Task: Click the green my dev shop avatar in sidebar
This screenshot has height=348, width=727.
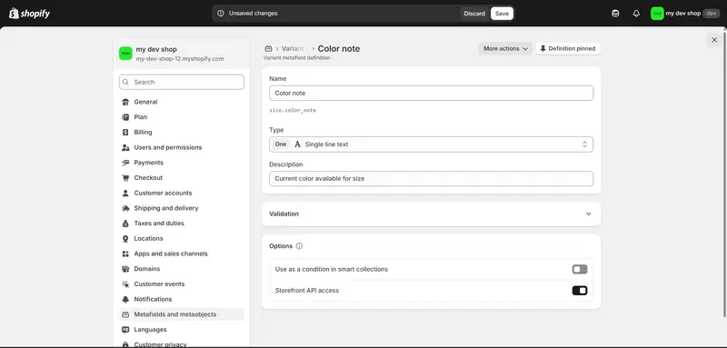Action: click(125, 54)
